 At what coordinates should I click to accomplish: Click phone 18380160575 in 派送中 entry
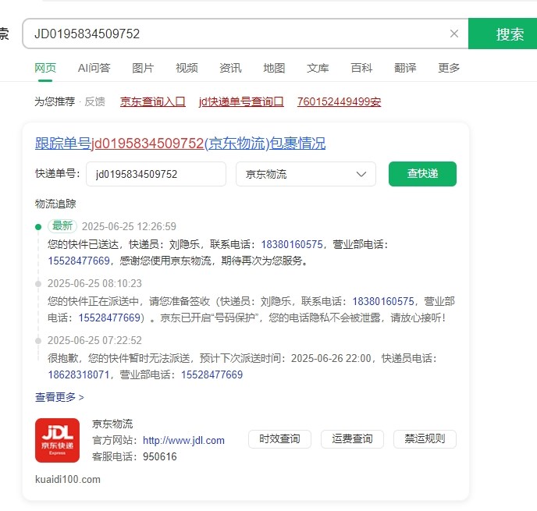click(383, 301)
